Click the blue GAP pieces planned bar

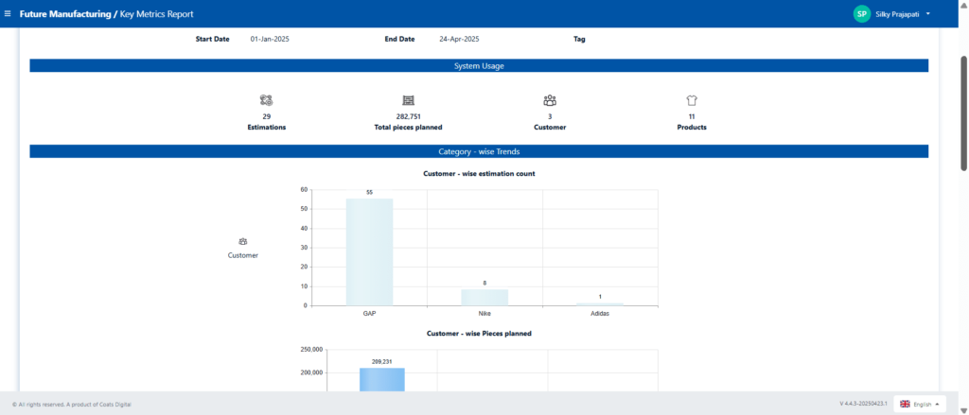tap(381, 379)
